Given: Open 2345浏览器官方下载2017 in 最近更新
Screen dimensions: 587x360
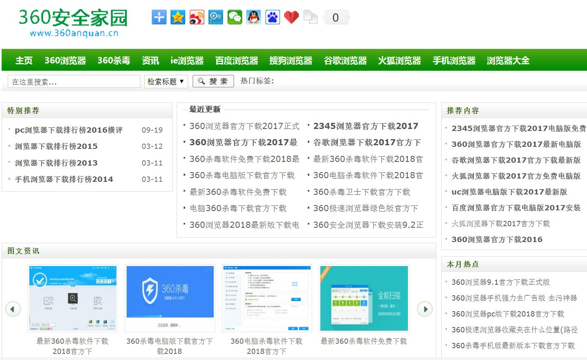Looking at the screenshot, I should click(366, 126).
